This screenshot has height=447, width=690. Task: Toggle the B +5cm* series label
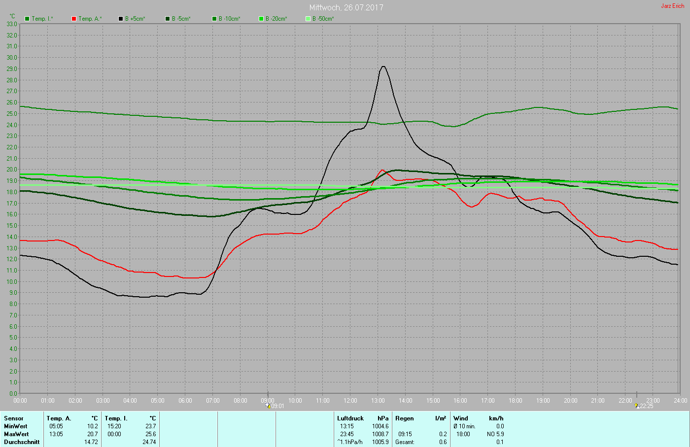click(x=135, y=19)
